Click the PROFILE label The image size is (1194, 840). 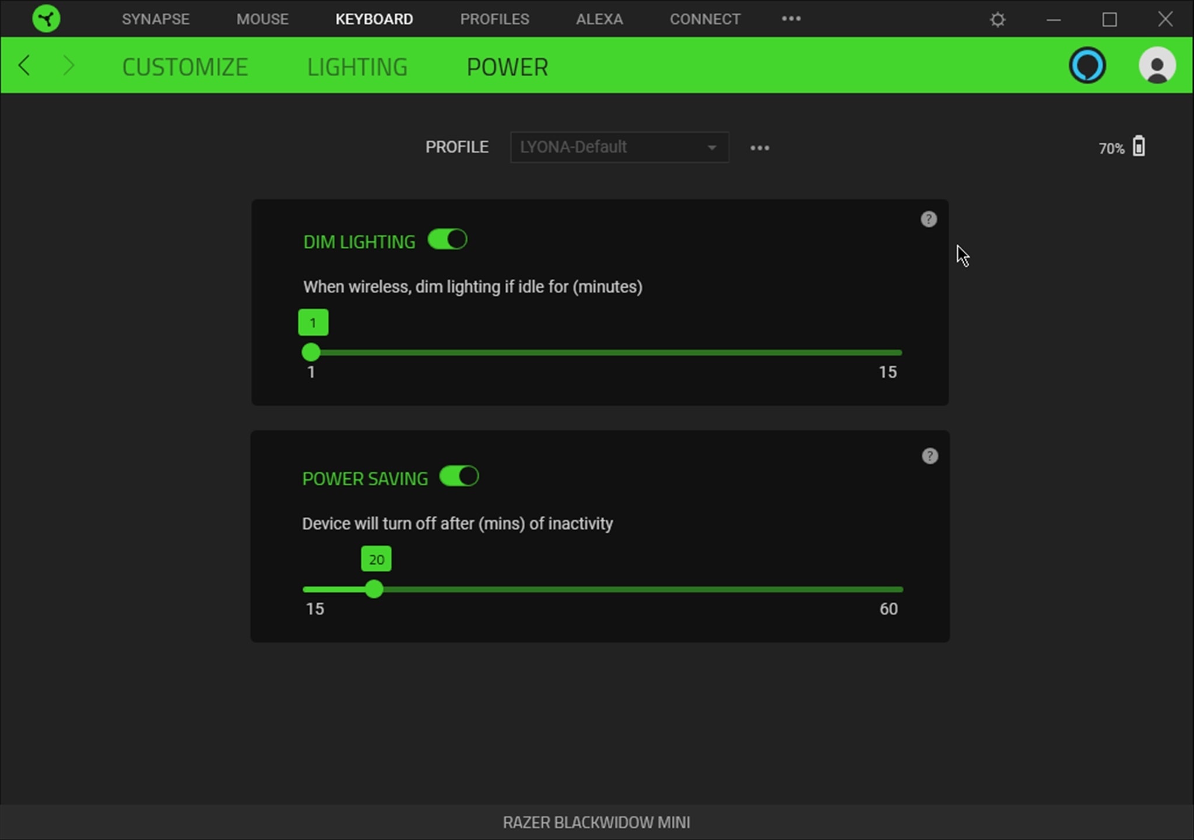pyautogui.click(x=457, y=147)
